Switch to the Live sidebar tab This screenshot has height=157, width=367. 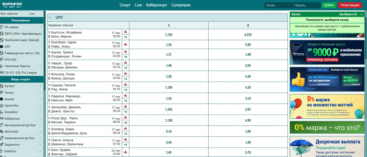(x=32, y=14)
